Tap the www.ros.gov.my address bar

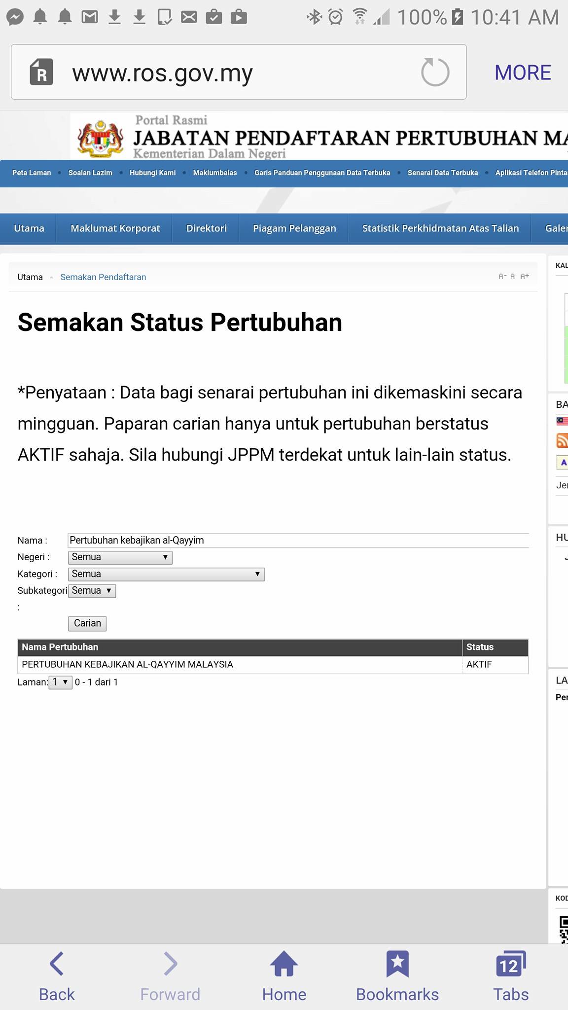pyautogui.click(x=239, y=72)
